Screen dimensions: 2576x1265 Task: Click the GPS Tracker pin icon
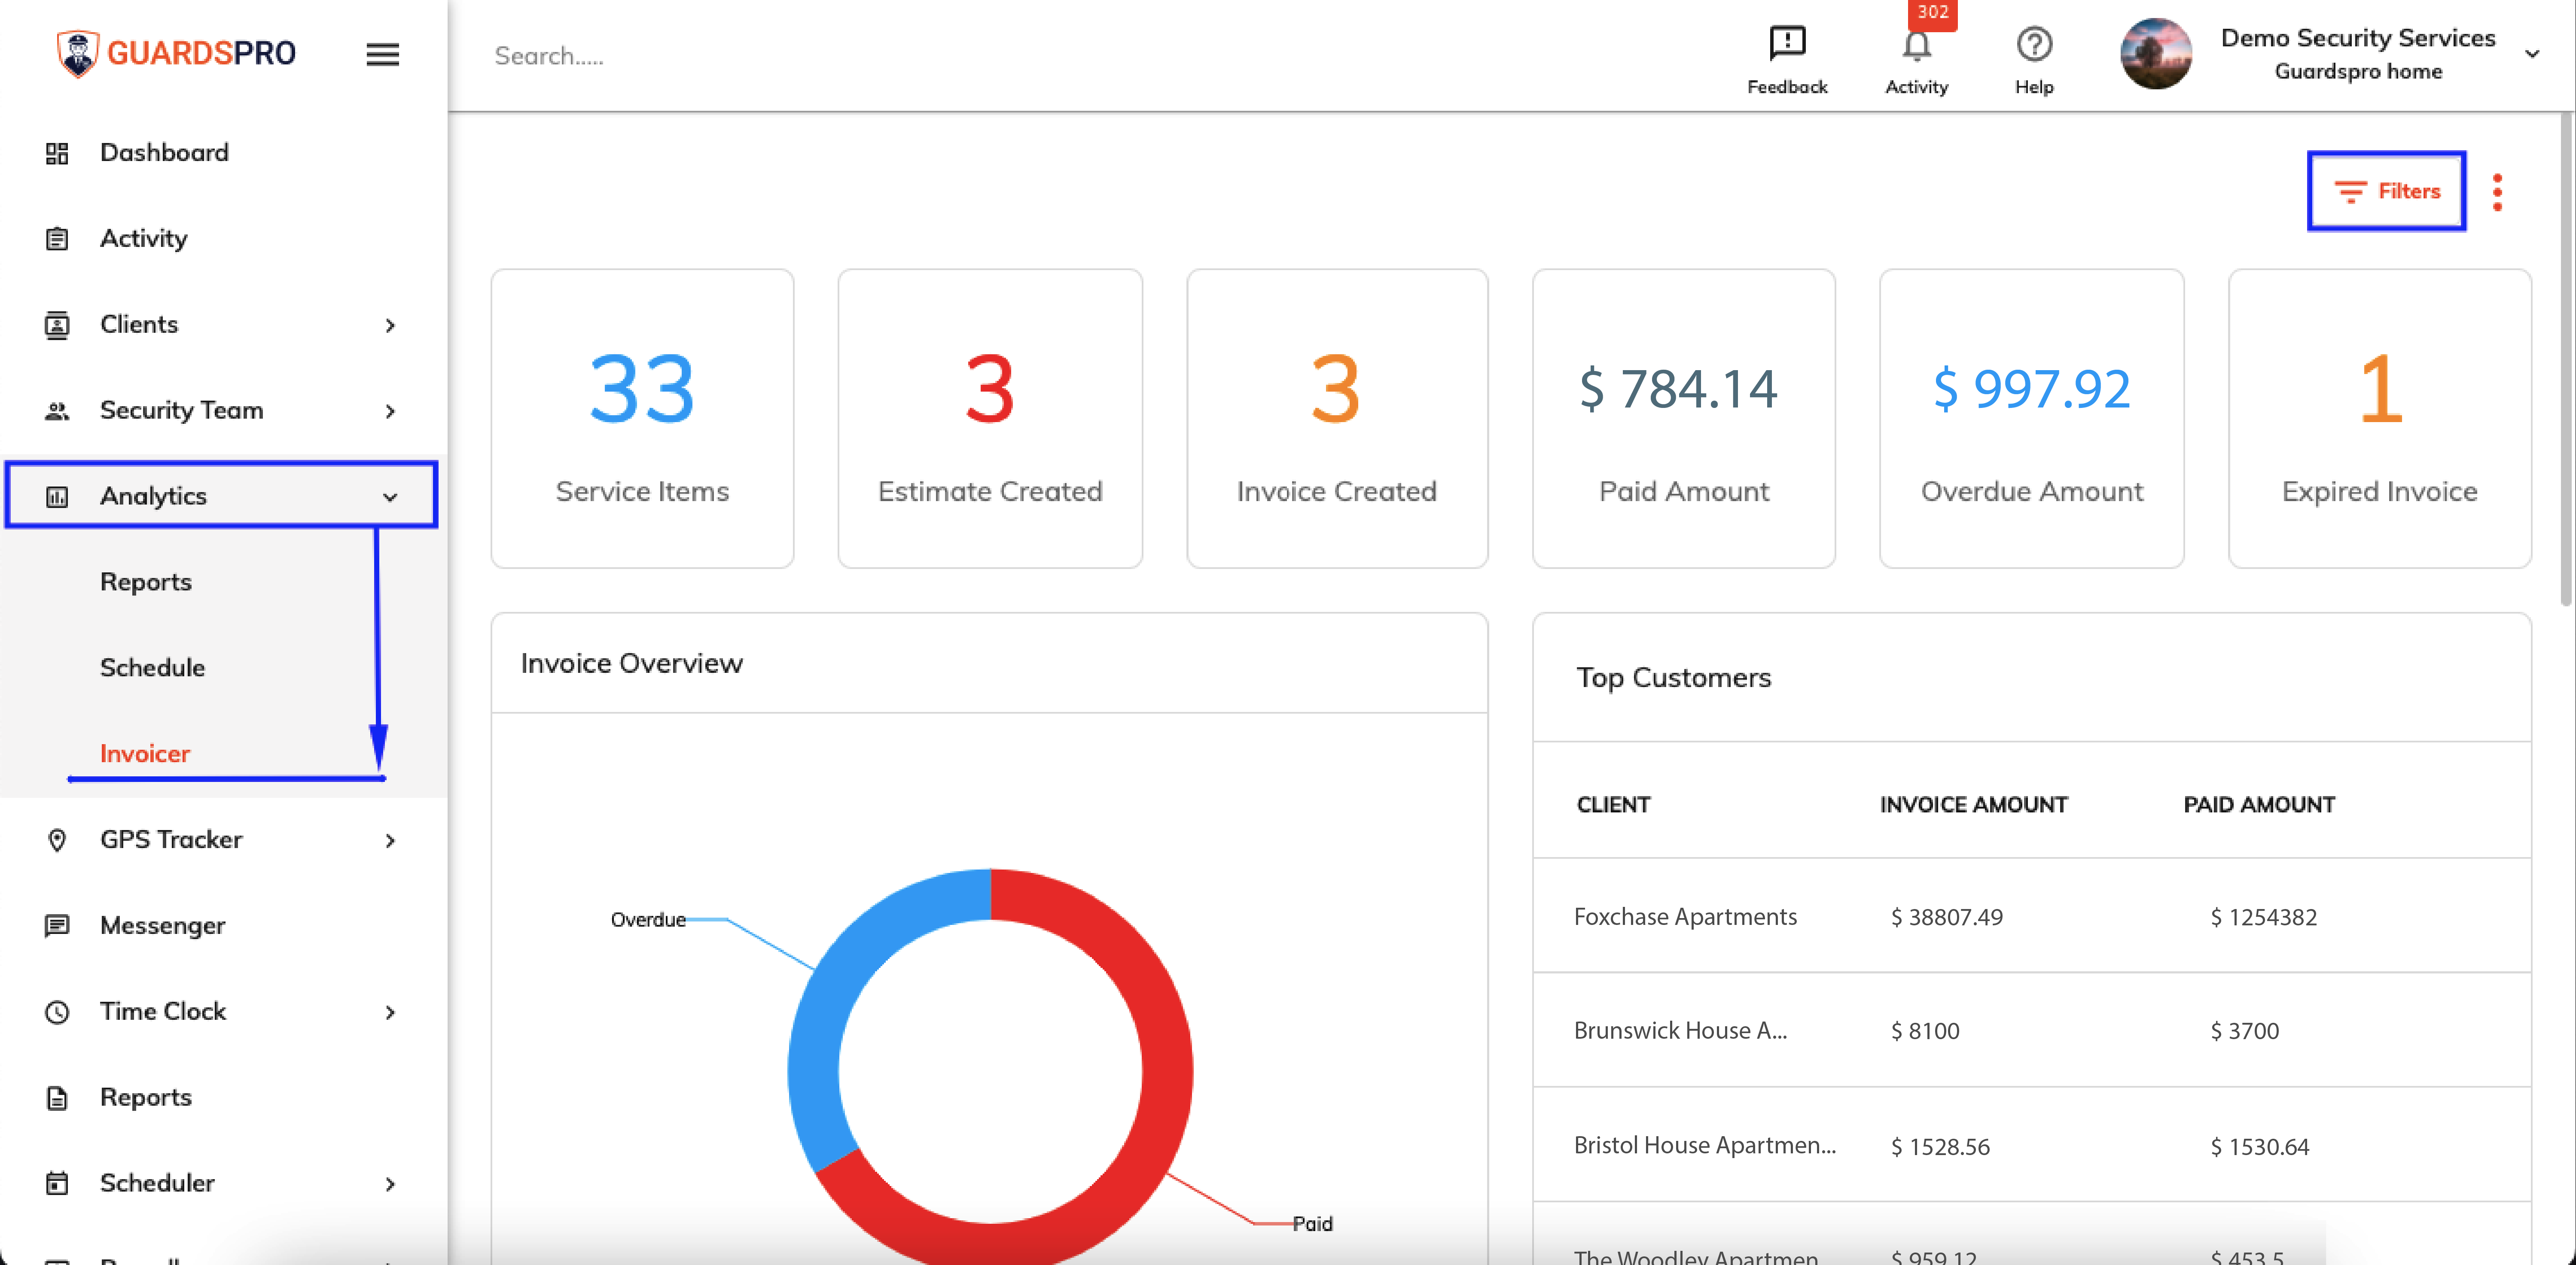pyautogui.click(x=57, y=840)
